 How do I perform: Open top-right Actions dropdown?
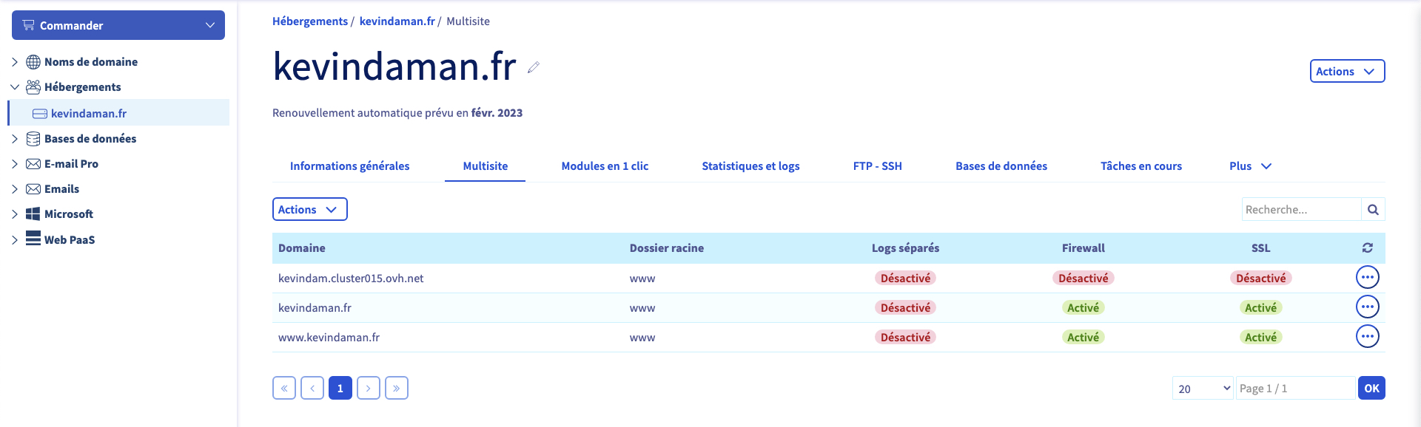1347,72
